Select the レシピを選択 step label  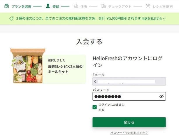pyautogui.click(x=163, y=6)
